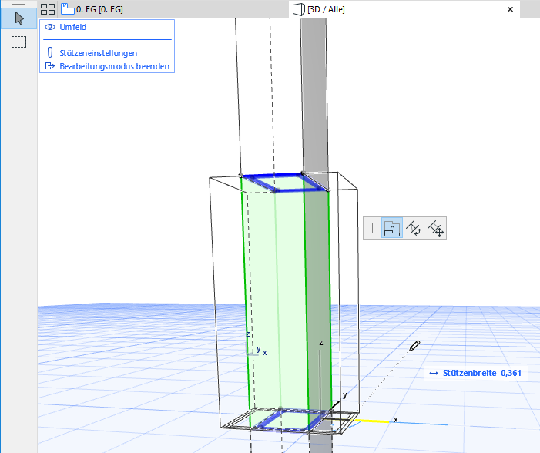Toggle Umfeld visibility
This screenshot has height=453, width=540.
(x=65, y=27)
